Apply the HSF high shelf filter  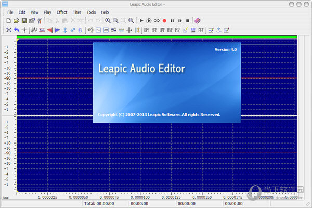click(x=170, y=30)
